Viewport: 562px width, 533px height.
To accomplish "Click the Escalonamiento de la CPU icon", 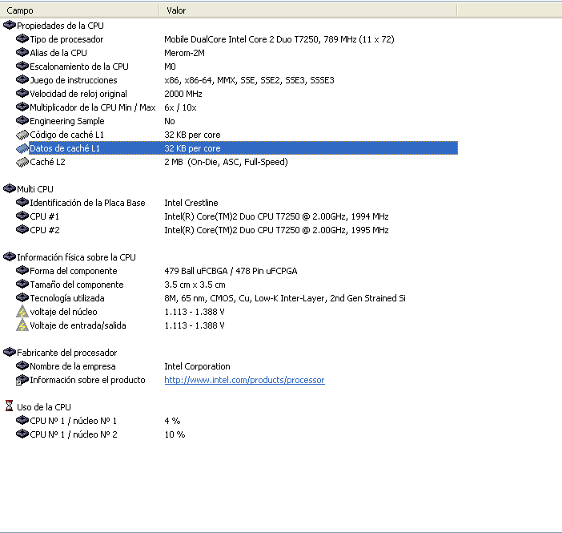I will [22, 66].
